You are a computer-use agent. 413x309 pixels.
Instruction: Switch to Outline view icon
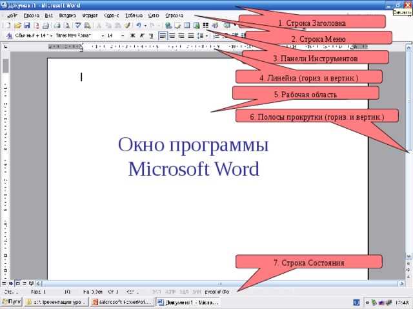tap(25, 283)
